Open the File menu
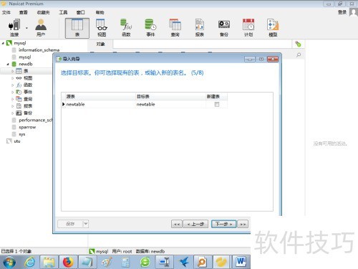Viewport: 358px width, 269px height. point(6,12)
